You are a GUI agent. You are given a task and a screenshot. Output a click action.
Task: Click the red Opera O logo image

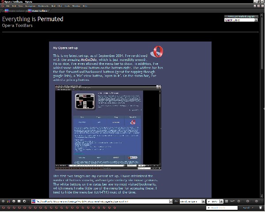click(157, 52)
